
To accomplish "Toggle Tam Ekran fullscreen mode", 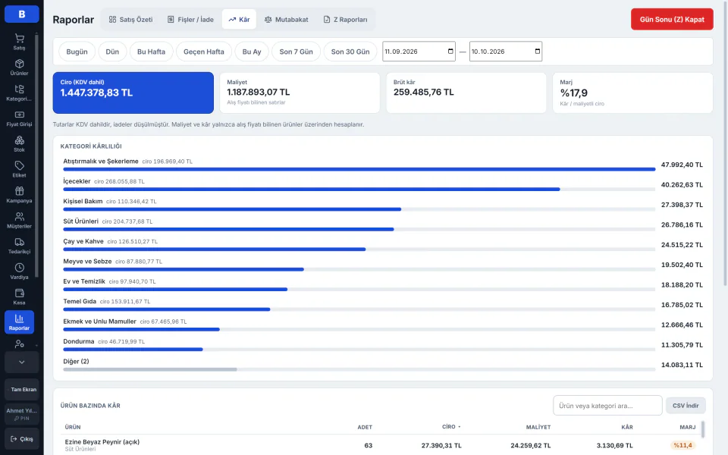I will click(x=22, y=390).
